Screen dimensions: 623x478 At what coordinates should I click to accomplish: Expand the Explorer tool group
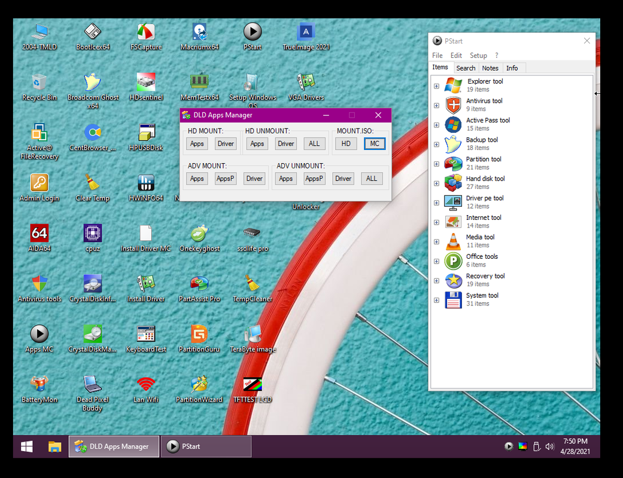coord(436,86)
